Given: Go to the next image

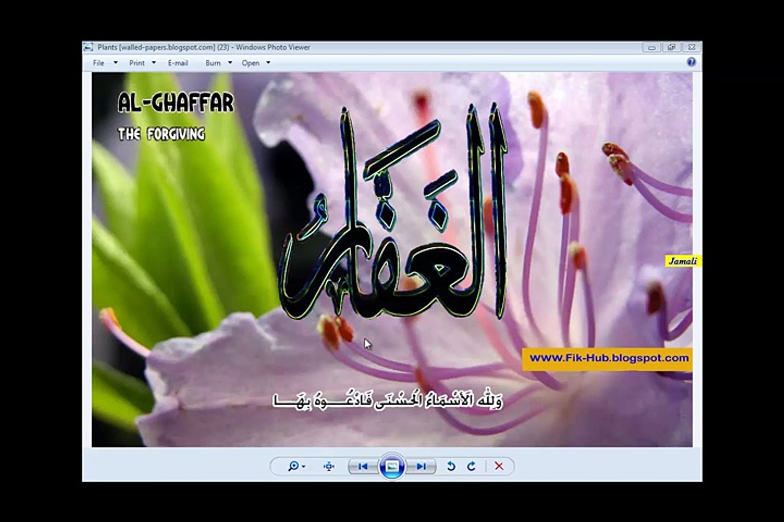Looking at the screenshot, I should coord(422,466).
